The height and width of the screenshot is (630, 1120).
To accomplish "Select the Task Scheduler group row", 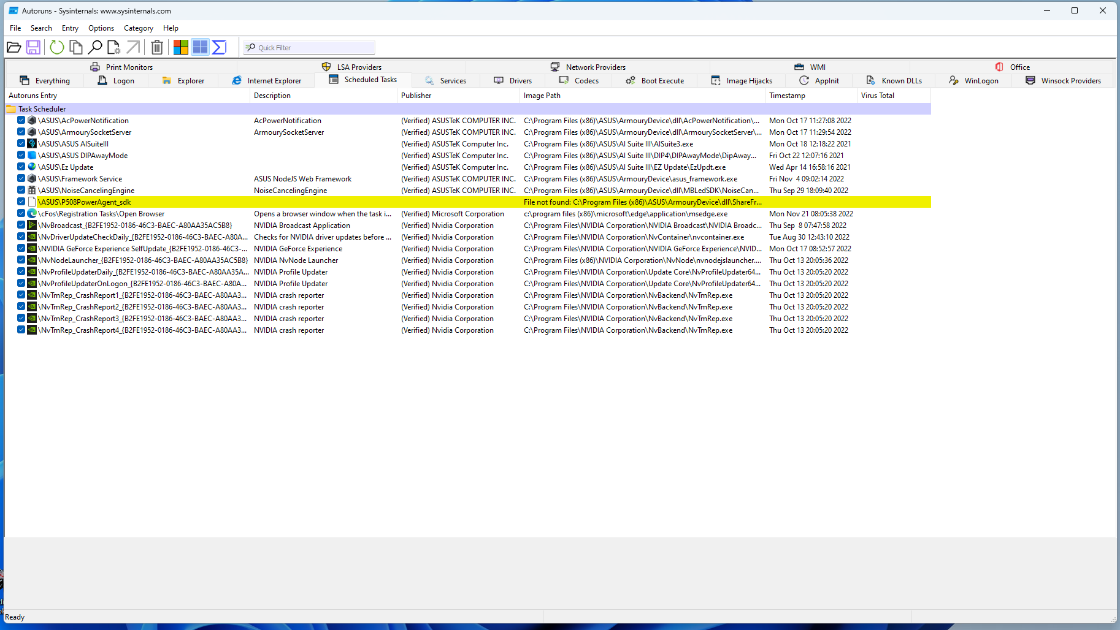I will click(x=468, y=109).
